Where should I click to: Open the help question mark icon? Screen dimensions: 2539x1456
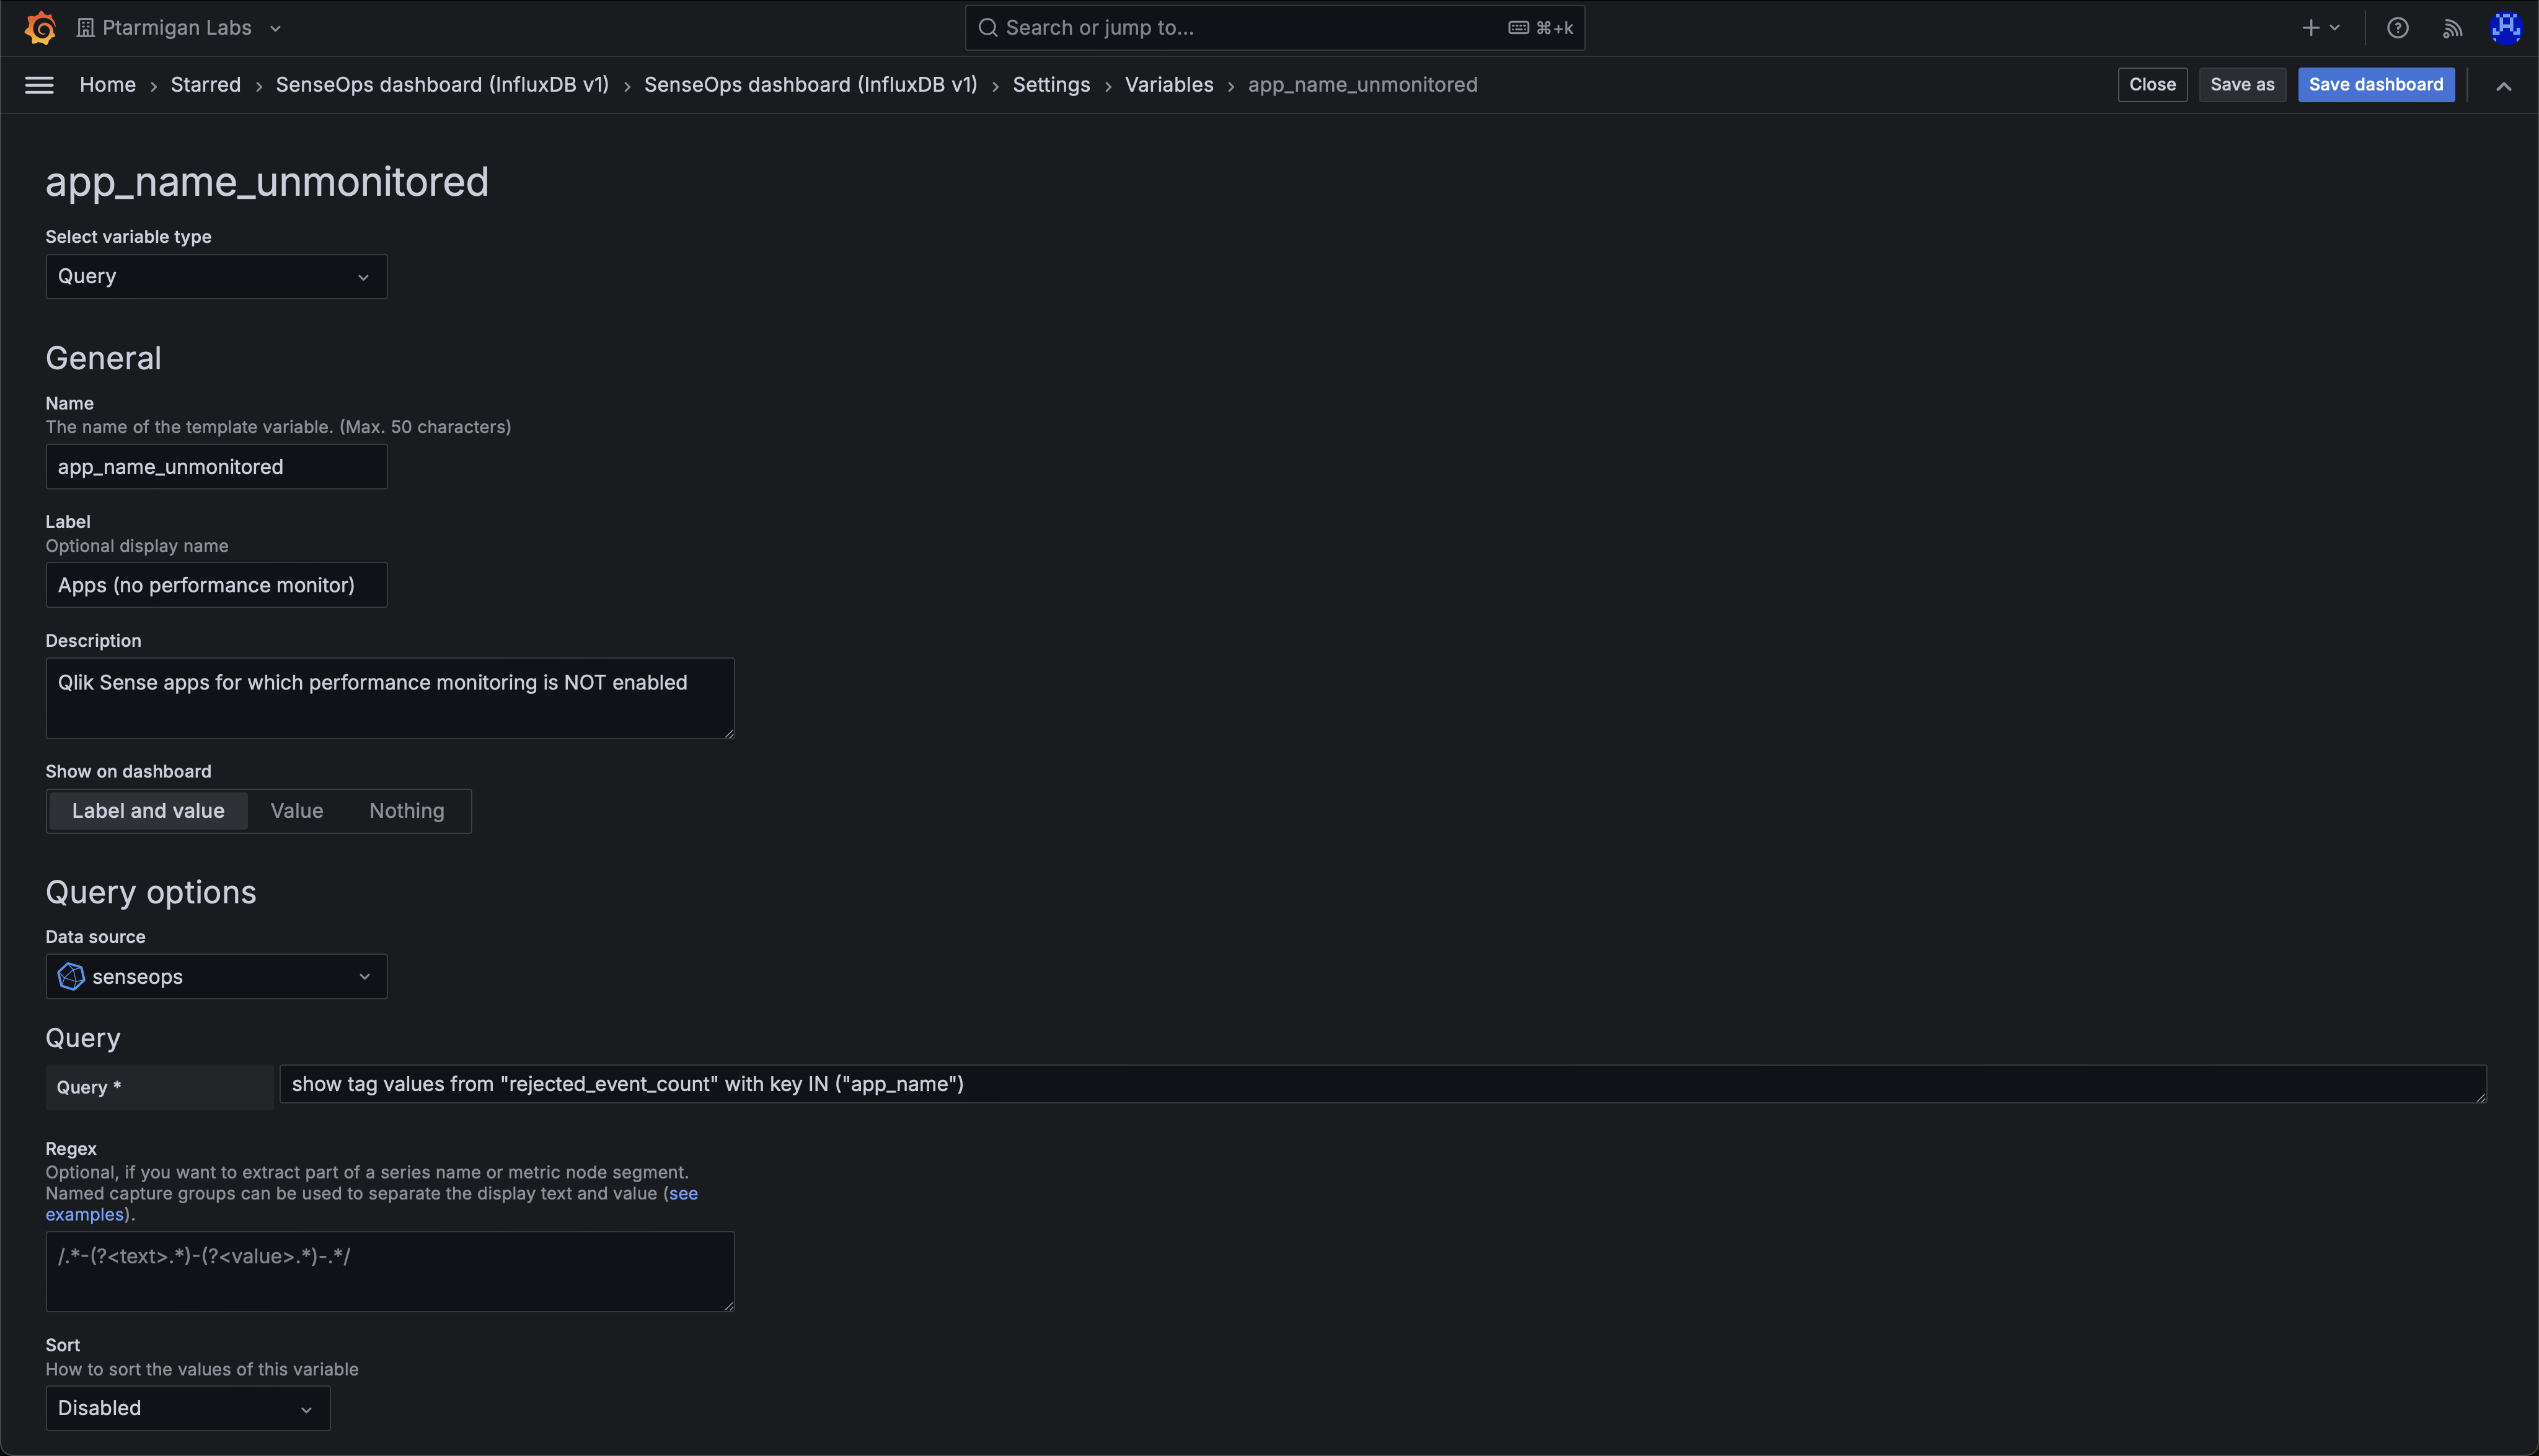(2398, 27)
